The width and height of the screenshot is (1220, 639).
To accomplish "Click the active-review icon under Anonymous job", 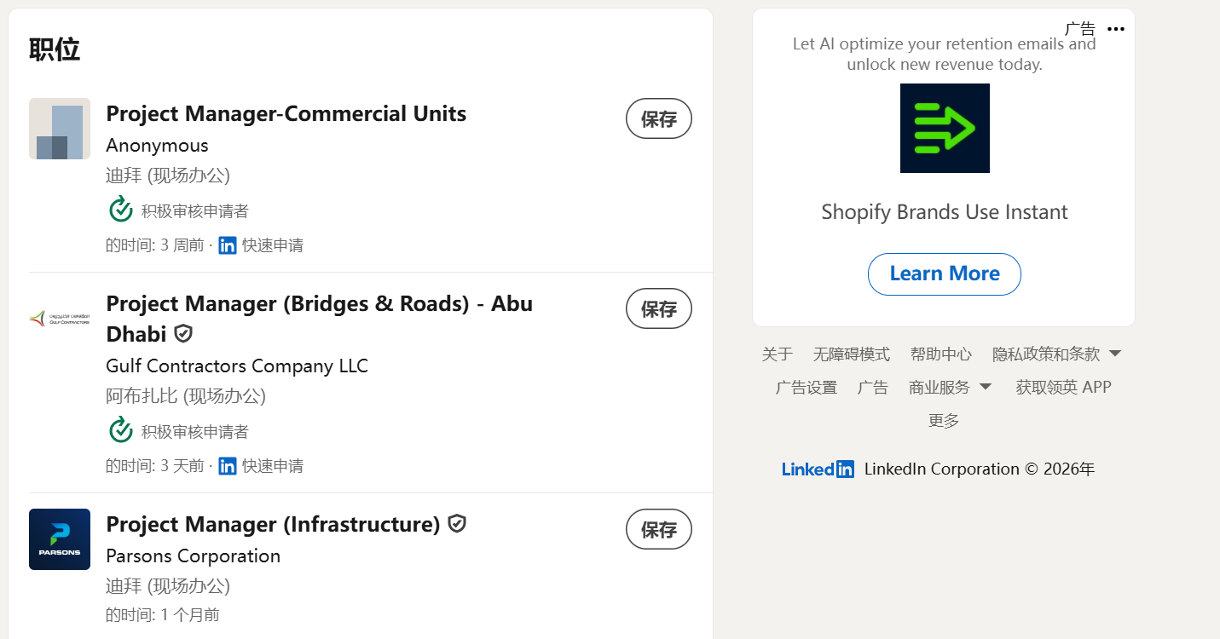I will (121, 210).
